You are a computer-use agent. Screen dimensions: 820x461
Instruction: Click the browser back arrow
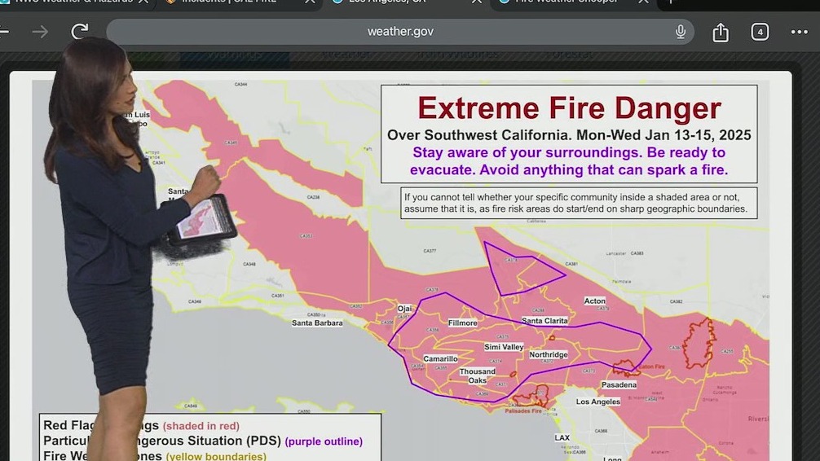pyautogui.click(x=3, y=32)
